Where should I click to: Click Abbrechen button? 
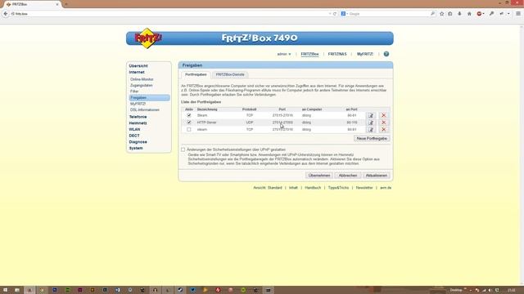click(x=348, y=176)
